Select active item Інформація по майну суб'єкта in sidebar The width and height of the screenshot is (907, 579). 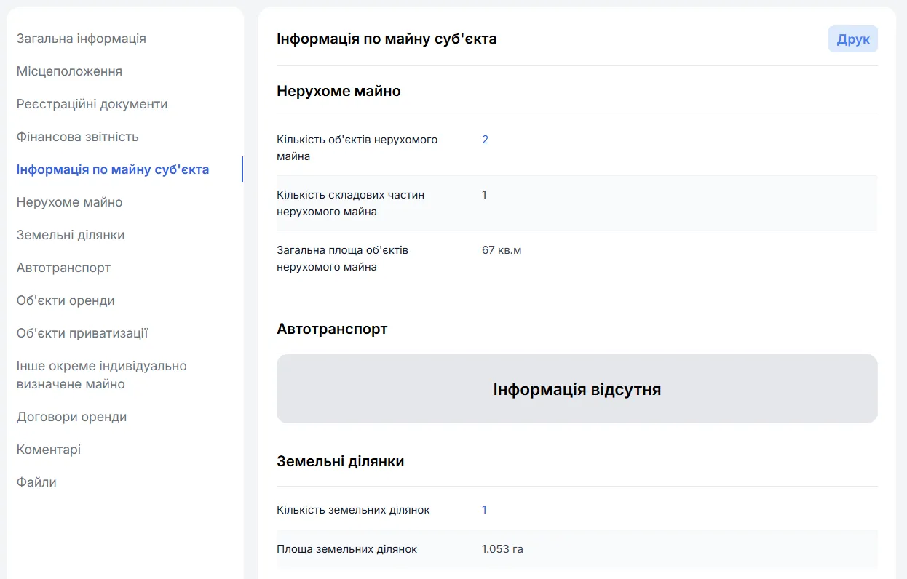tap(113, 169)
